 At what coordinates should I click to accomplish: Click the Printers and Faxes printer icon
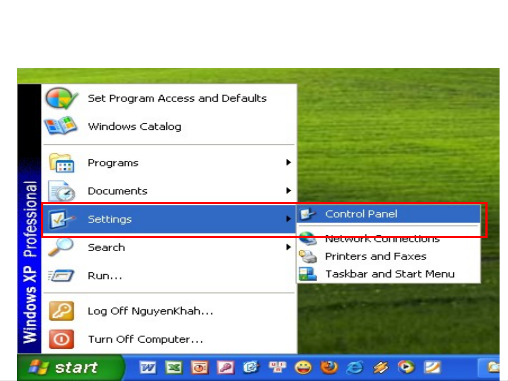pos(308,256)
